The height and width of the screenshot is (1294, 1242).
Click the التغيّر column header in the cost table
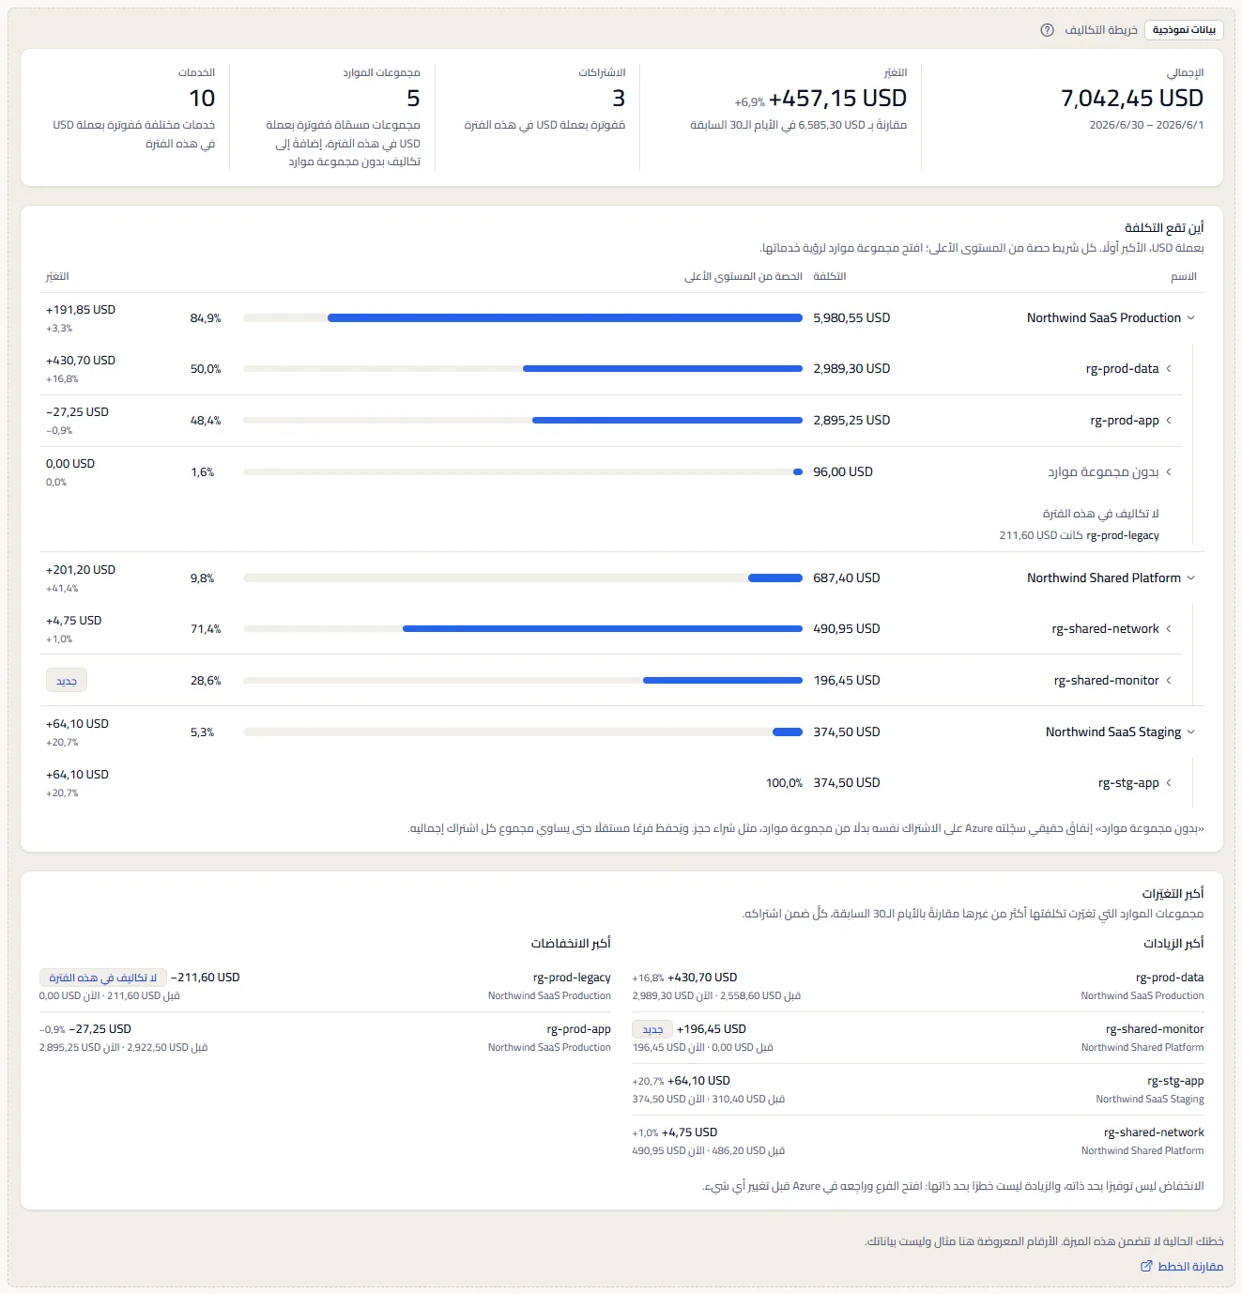[x=57, y=277]
